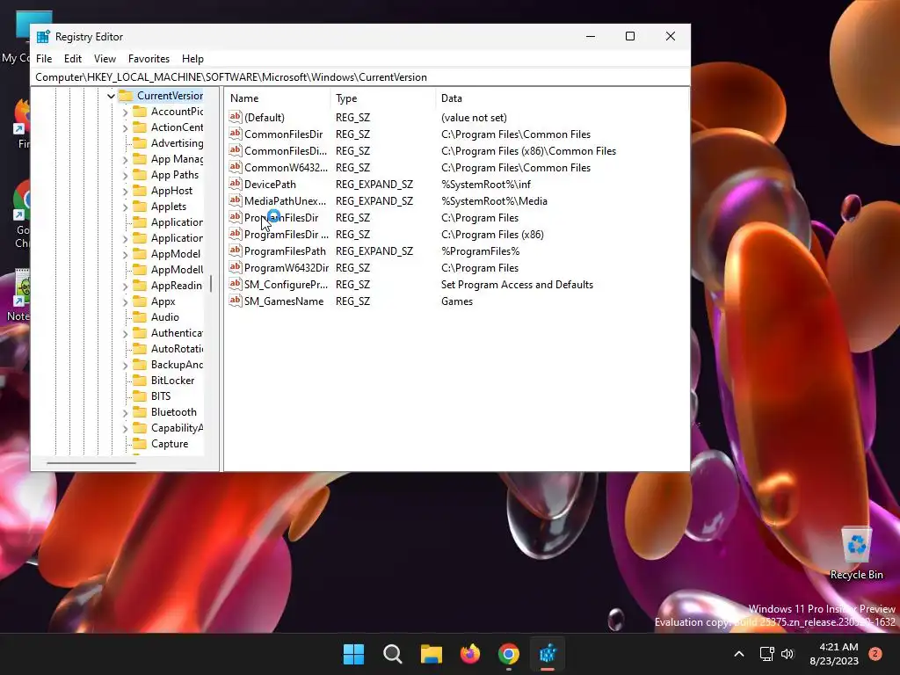This screenshot has height=675, width=900.
Task: Expand the Bluetooth key chevron
Action: point(125,413)
